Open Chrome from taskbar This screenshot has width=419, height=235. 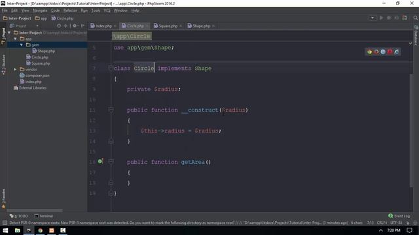pos(40,230)
